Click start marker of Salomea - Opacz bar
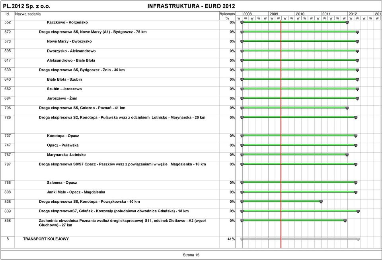This screenshot has height=260, width=382. (242, 183)
